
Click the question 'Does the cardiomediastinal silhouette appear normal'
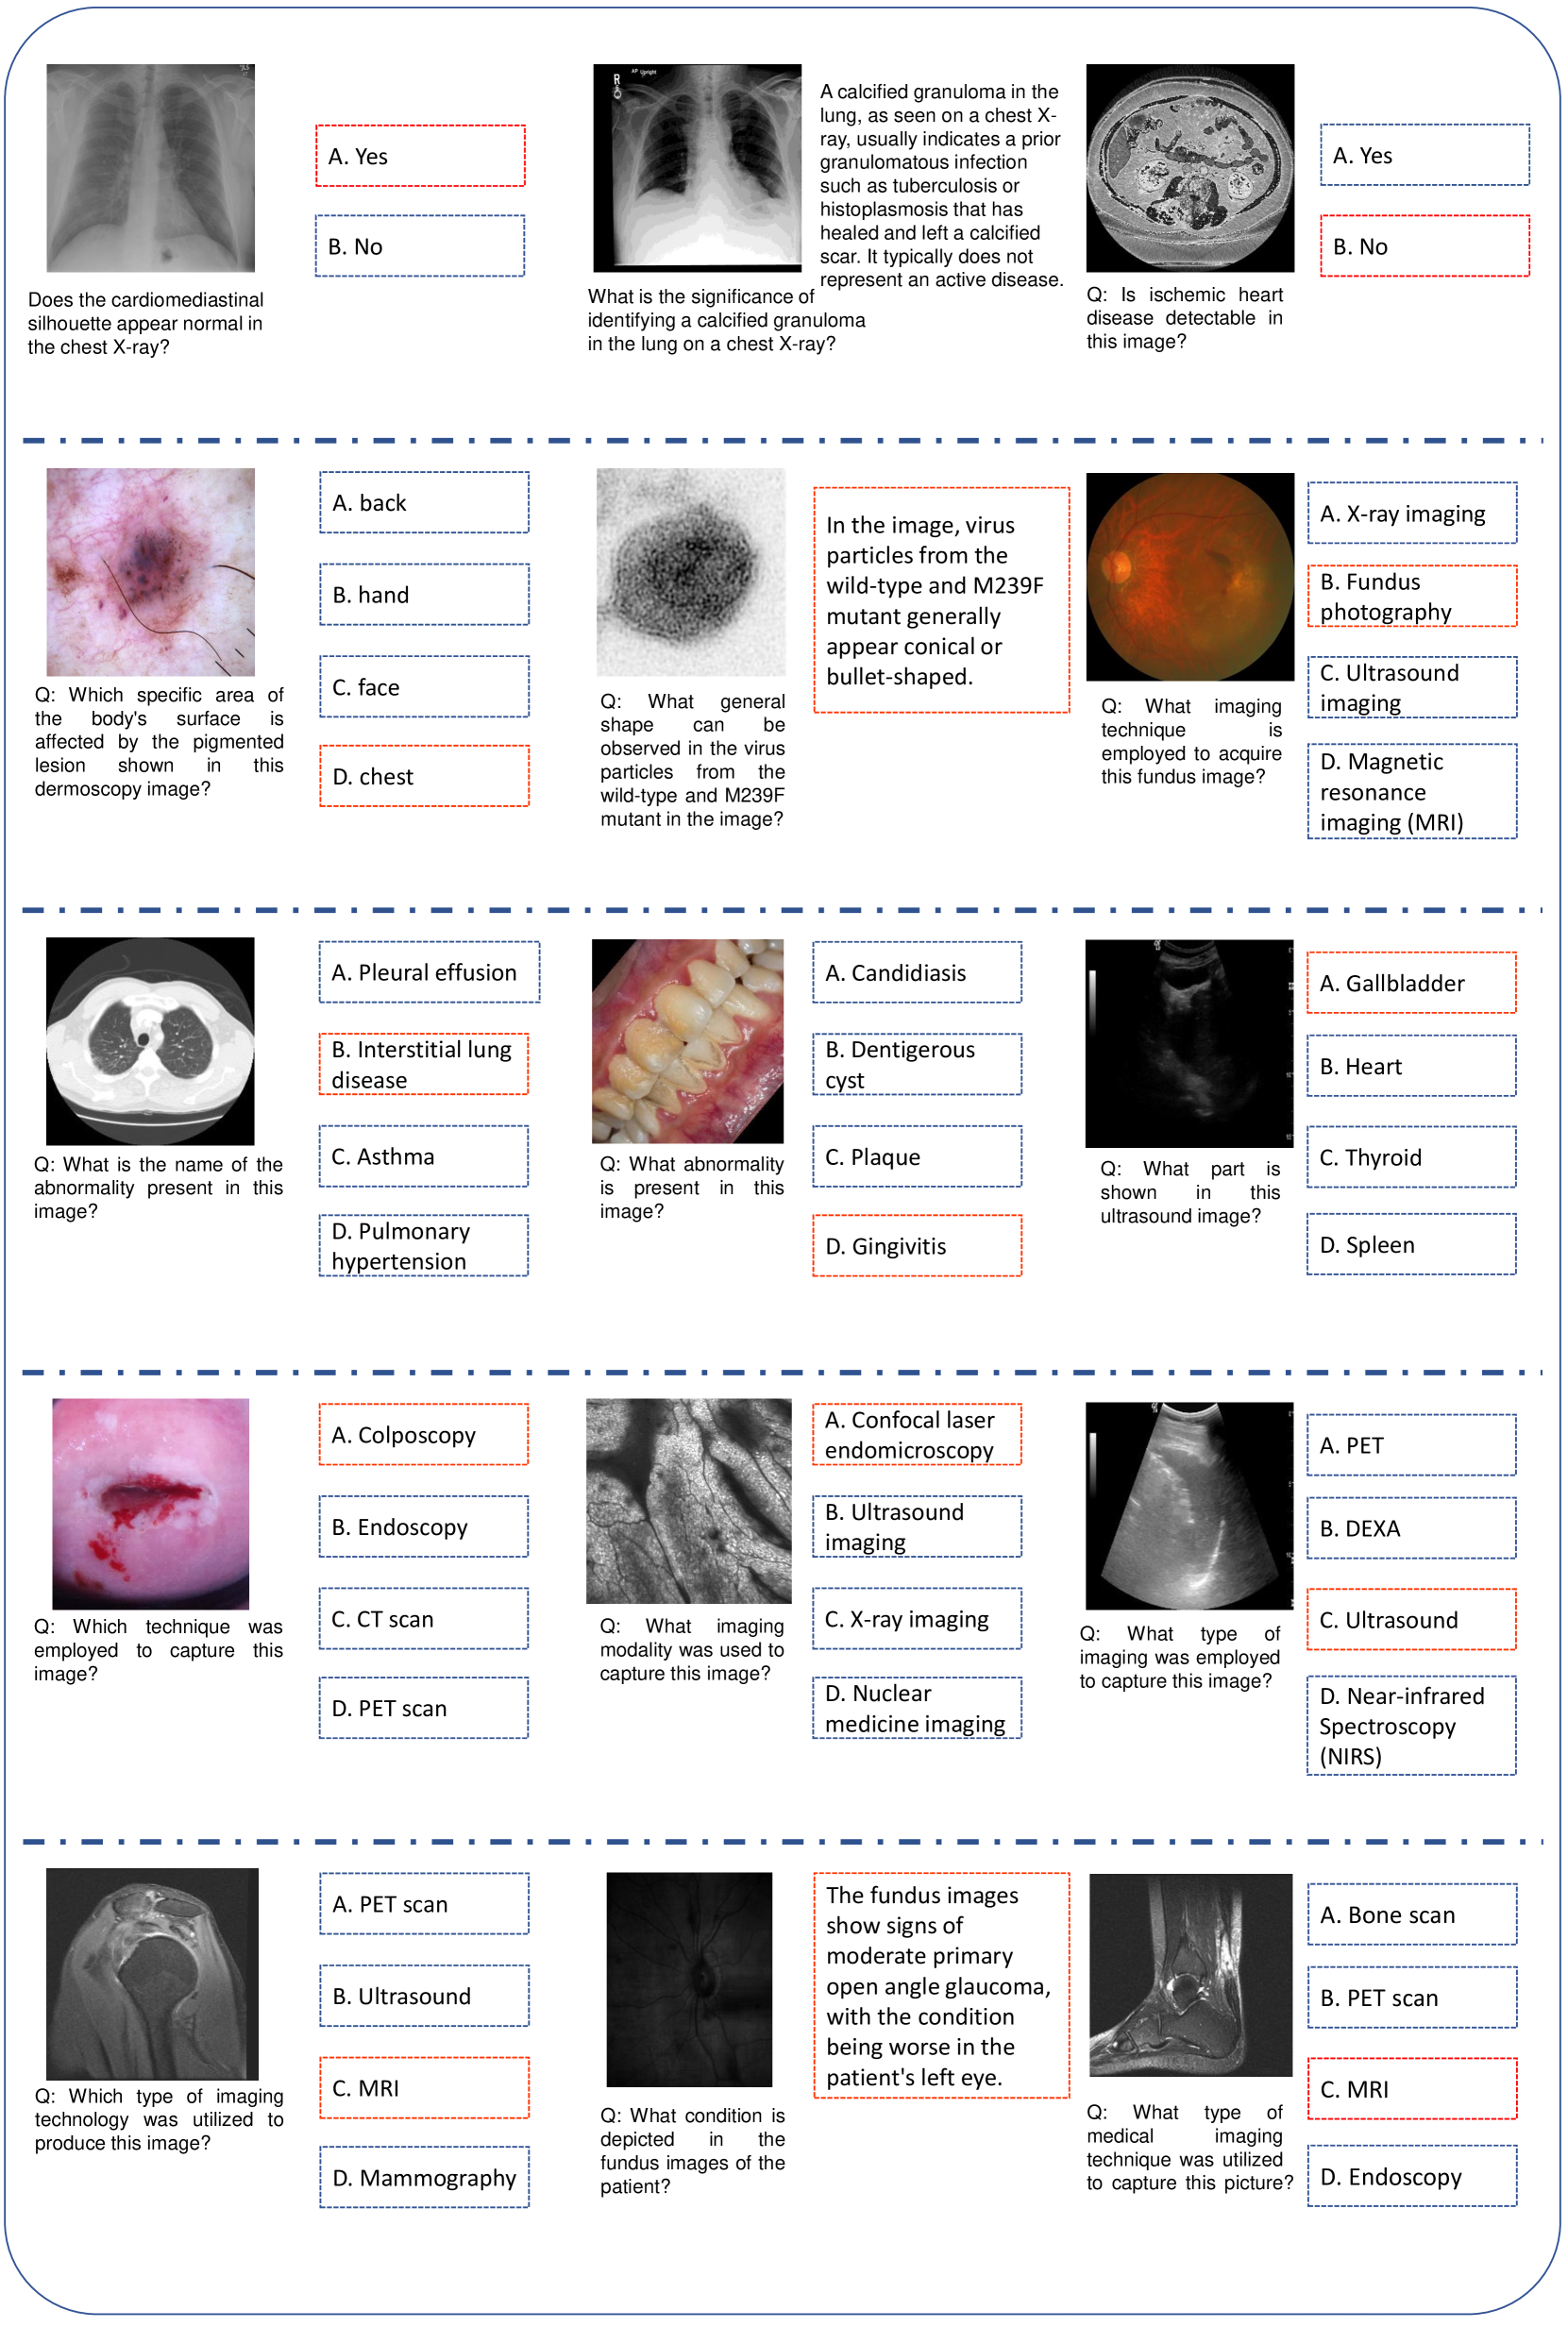tap(146, 323)
